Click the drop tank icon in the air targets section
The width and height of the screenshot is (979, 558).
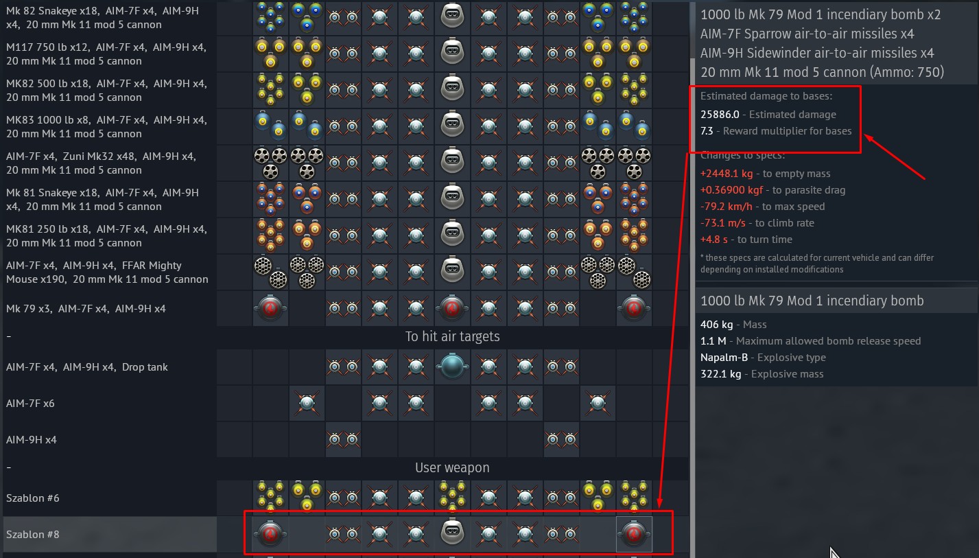coord(451,367)
